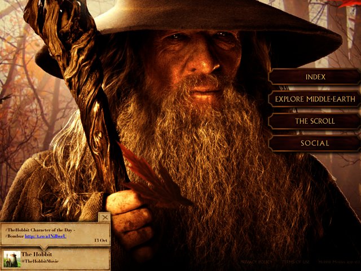Click the "13 Oct" tweet date
Viewport: 361px width, 271px height.
coord(100,241)
